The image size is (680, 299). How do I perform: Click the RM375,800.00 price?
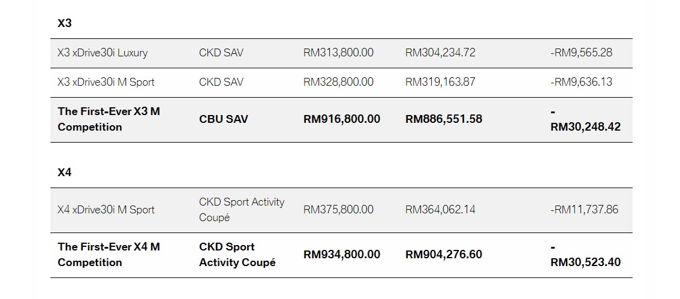[x=338, y=210]
